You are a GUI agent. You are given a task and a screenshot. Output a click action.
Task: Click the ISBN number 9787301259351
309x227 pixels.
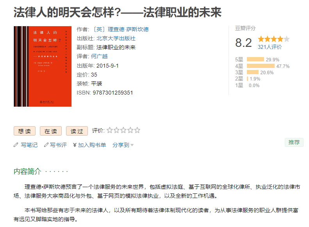[113, 93]
